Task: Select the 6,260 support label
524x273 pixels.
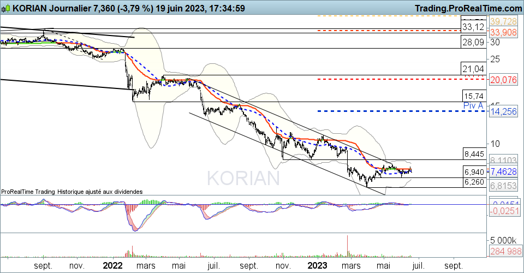Action: [x=474, y=182]
